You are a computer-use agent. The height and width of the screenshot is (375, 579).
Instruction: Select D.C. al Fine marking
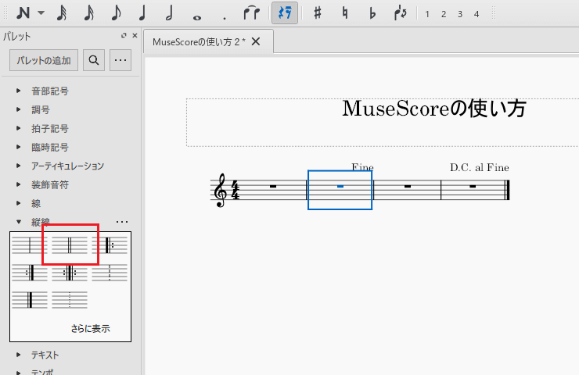point(480,168)
